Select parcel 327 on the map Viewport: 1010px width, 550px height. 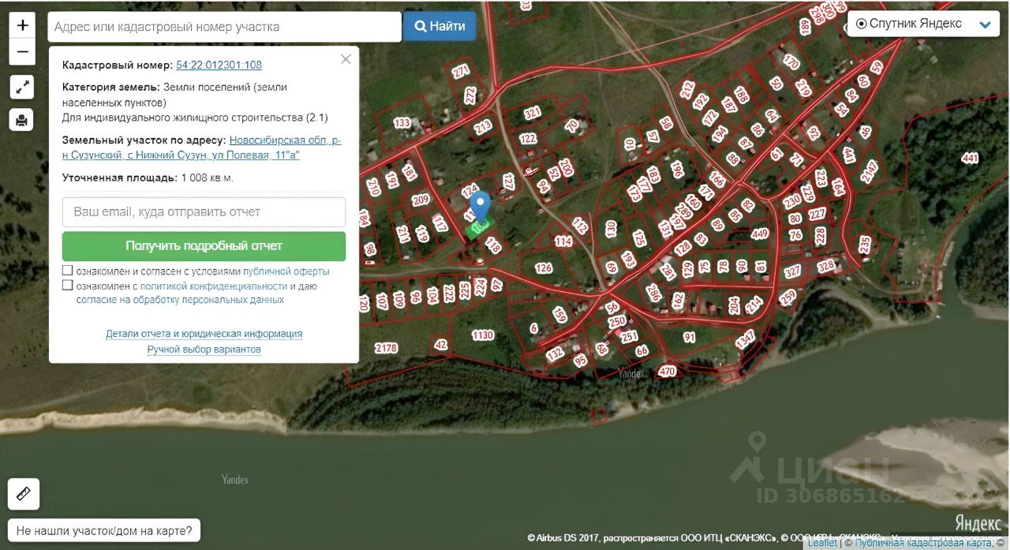792,271
